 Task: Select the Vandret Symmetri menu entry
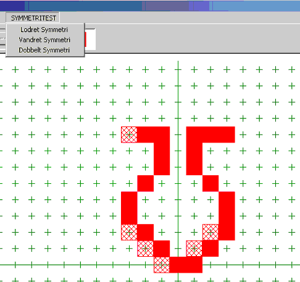coord(44,39)
